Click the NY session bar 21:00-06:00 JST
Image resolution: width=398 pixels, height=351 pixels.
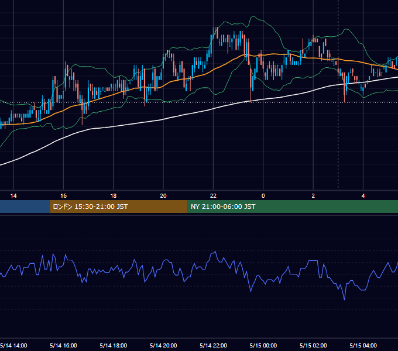click(x=293, y=207)
